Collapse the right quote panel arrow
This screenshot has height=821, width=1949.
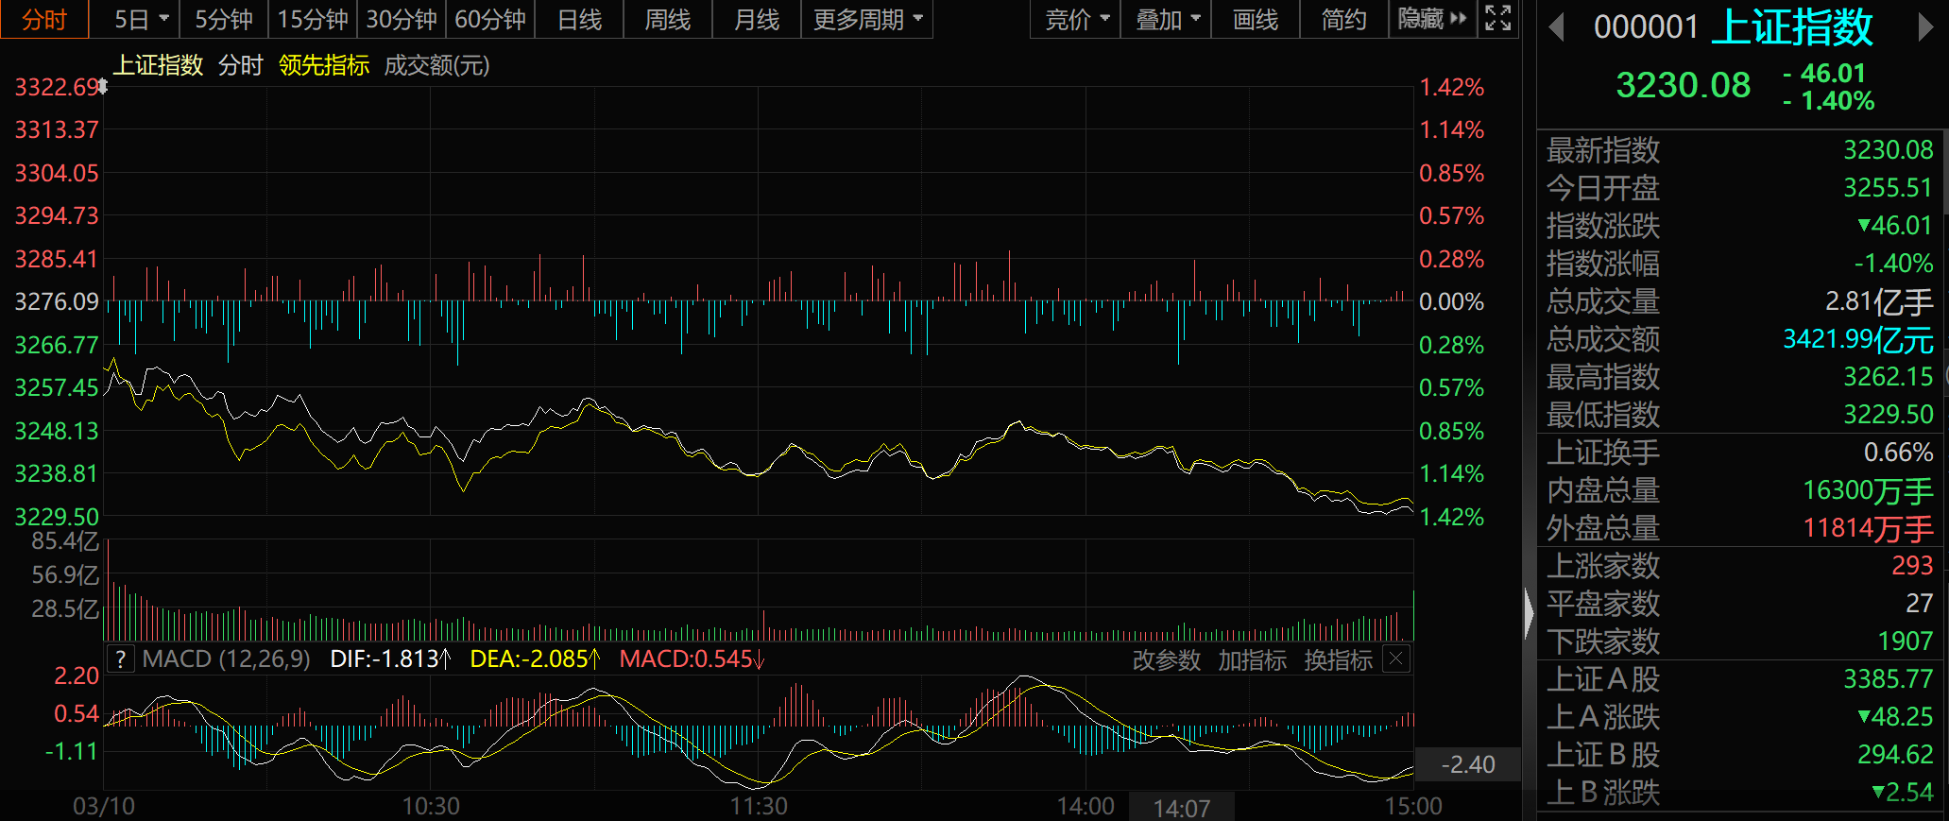[1529, 613]
